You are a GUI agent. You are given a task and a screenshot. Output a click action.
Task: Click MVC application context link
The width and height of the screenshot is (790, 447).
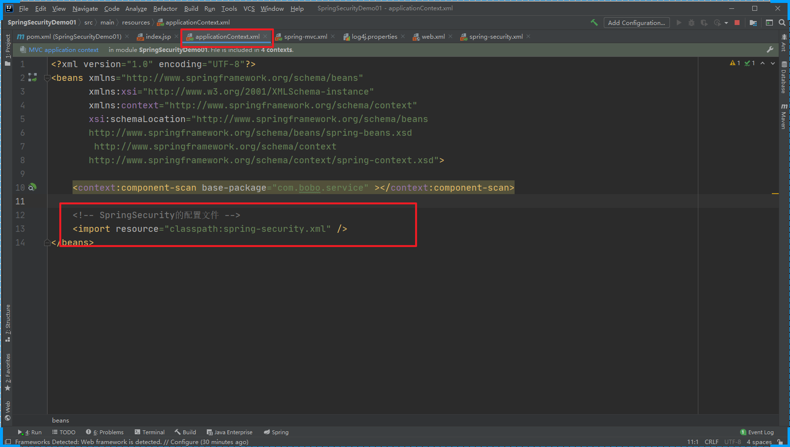pyautogui.click(x=64, y=50)
